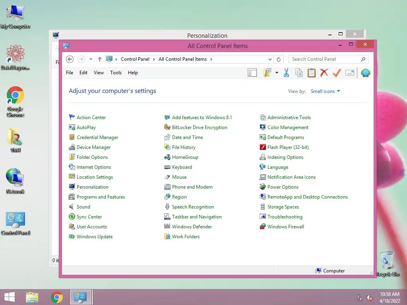Launch Device Manager
407x305 pixels.
(x=90, y=147)
